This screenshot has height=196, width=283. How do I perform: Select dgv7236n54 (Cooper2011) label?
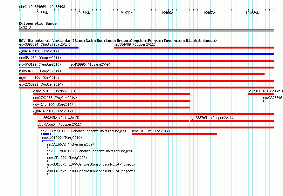click(59, 124)
